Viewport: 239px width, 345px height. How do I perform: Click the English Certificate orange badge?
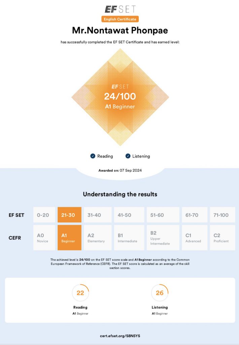pos(120,19)
